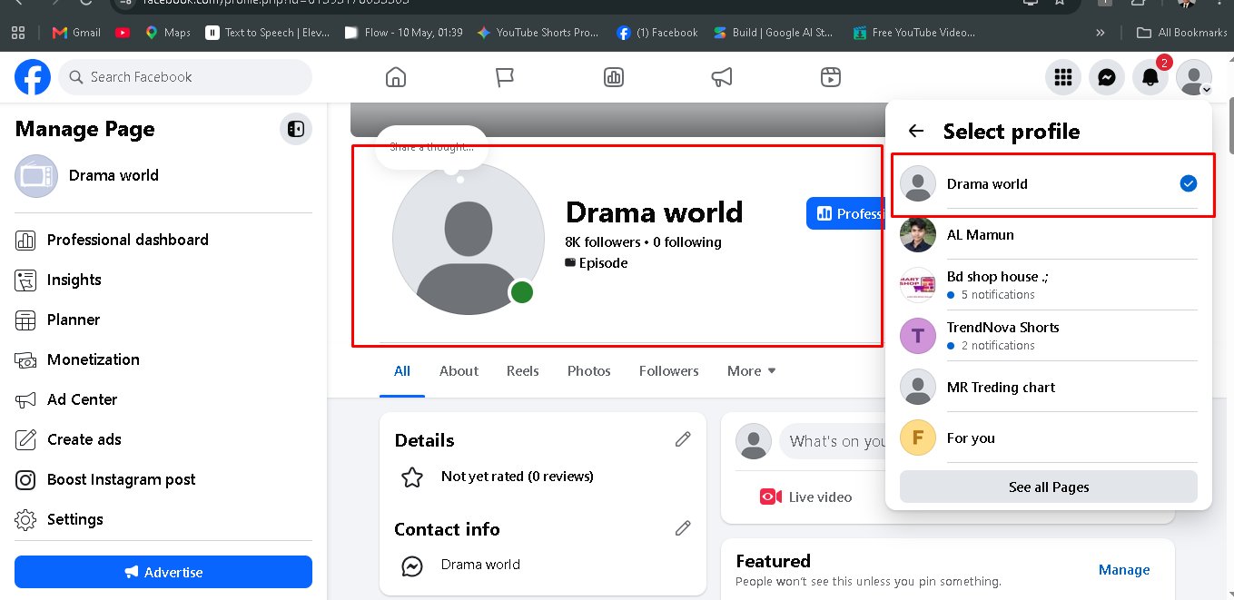This screenshot has height=600, width=1234.
Task: Switch to TrendNova Shorts profile
Action: (x=1049, y=336)
